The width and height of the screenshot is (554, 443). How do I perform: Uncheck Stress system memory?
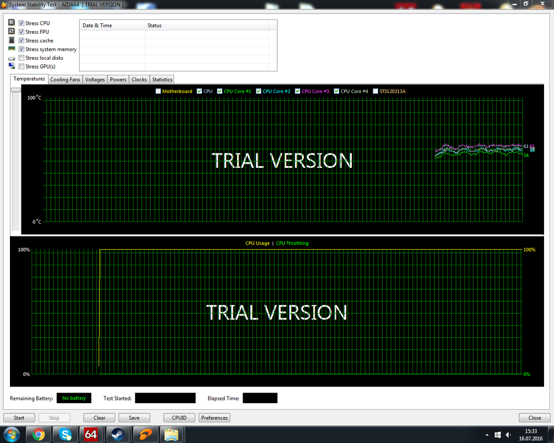pos(21,49)
